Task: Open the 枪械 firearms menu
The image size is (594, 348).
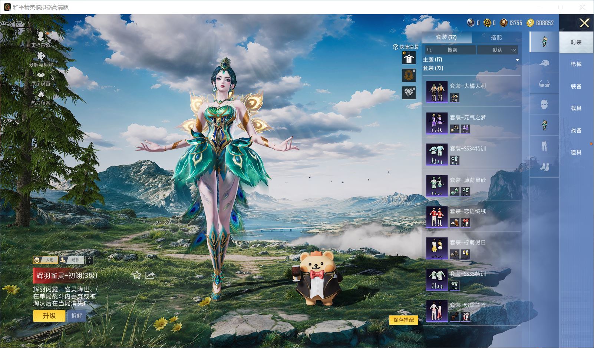Action: 576,64
